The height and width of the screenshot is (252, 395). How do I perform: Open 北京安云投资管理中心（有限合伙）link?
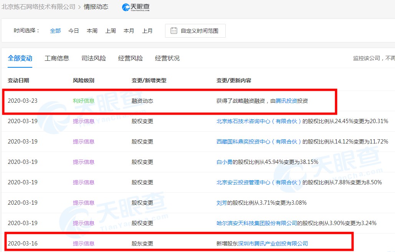tap(259, 182)
